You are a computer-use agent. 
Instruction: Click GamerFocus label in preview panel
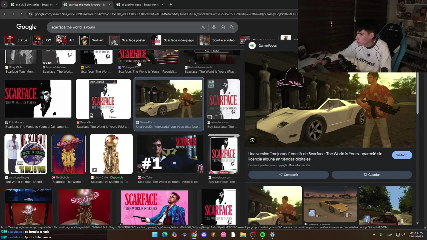tap(268, 46)
